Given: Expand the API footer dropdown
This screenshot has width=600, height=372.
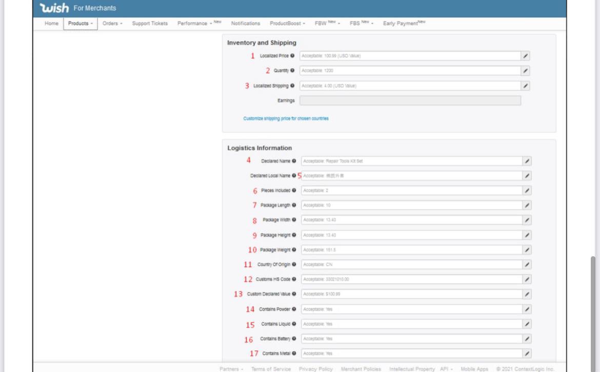Looking at the screenshot, I should click(446, 369).
